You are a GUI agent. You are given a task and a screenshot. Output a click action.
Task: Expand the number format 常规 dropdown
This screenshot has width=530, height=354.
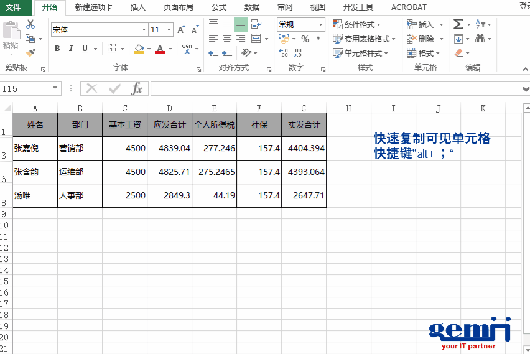click(x=321, y=25)
